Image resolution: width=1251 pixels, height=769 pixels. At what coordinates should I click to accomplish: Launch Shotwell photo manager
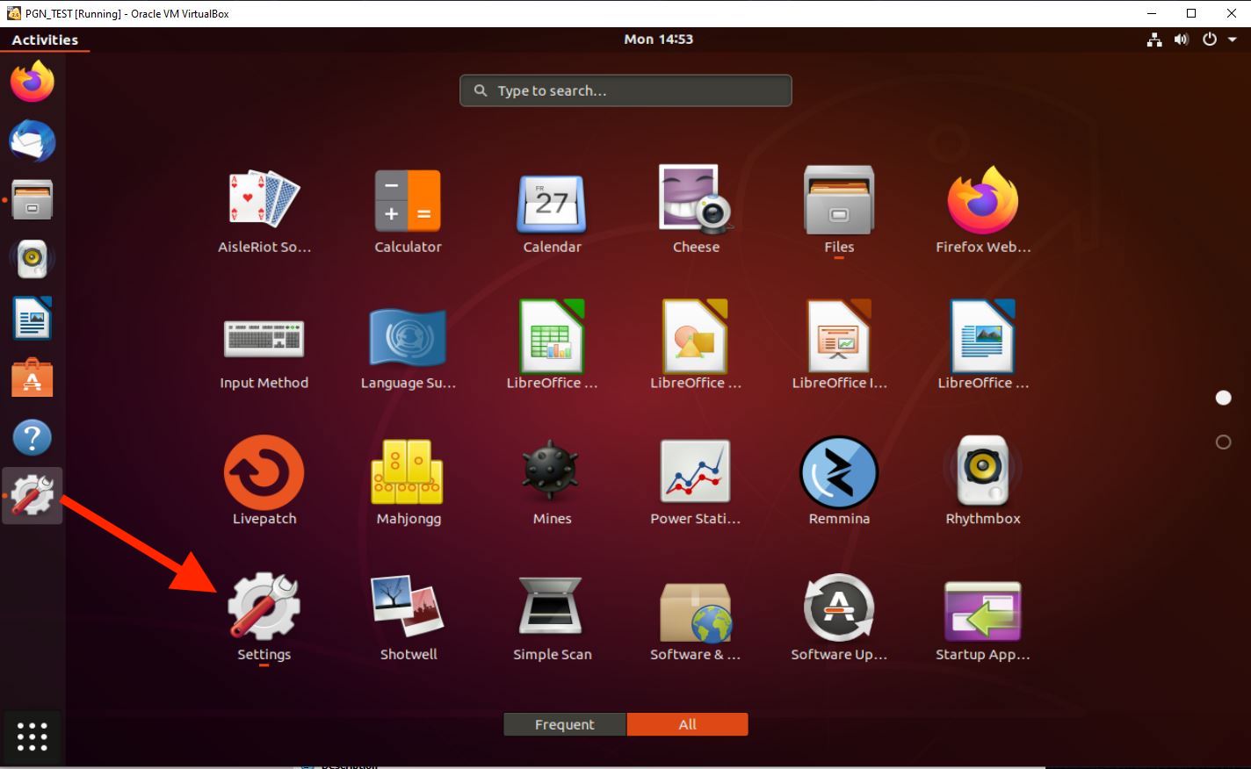click(408, 606)
